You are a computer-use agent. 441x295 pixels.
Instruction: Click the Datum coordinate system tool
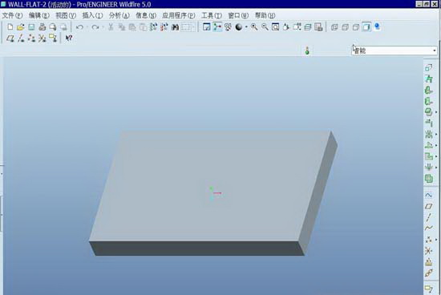coord(429,251)
